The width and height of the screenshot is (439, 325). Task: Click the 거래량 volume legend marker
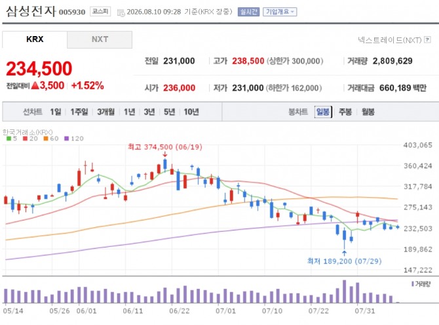click(412, 284)
